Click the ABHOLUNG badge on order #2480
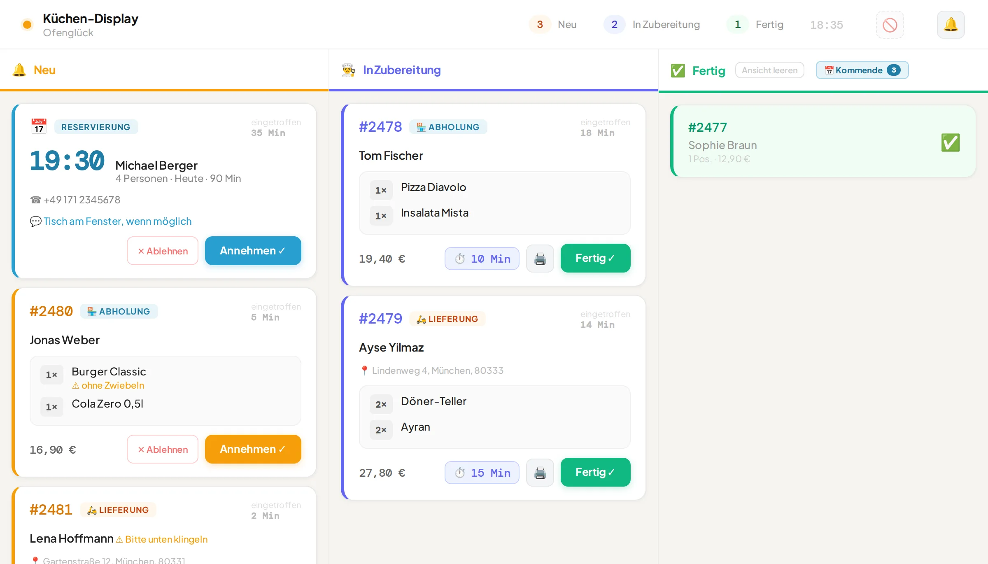This screenshot has width=988, height=564. pyautogui.click(x=119, y=311)
